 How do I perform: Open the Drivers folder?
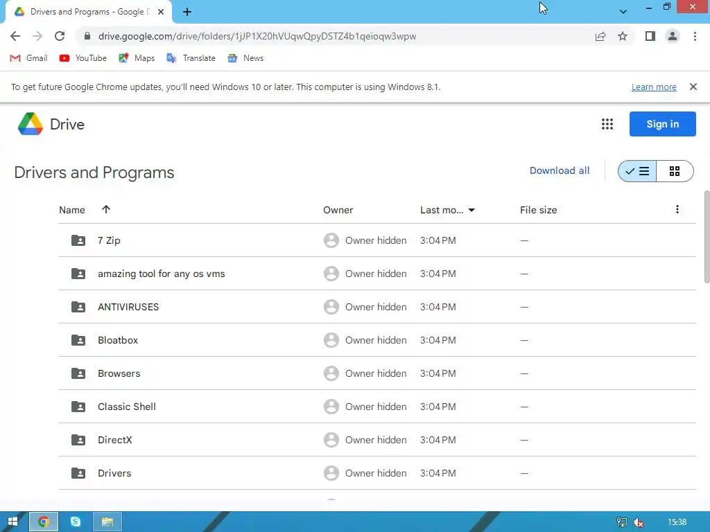pyautogui.click(x=376, y=473)
